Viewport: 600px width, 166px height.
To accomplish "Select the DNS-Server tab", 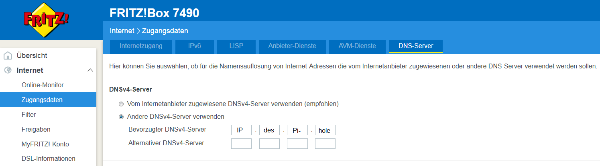I will [x=416, y=46].
